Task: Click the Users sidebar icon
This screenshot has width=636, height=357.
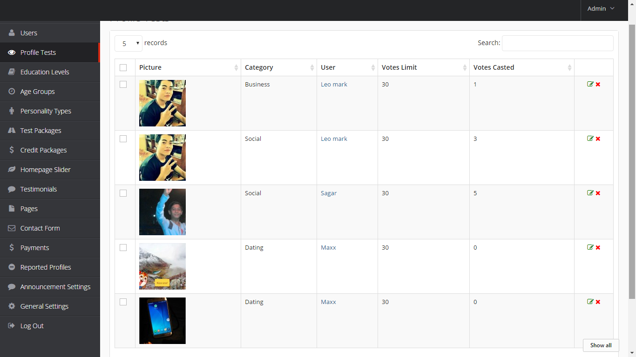Action: 12,33
